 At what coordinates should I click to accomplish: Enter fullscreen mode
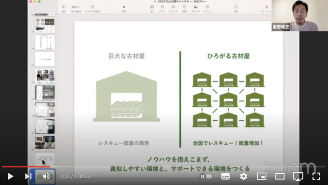pyautogui.click(x=316, y=176)
